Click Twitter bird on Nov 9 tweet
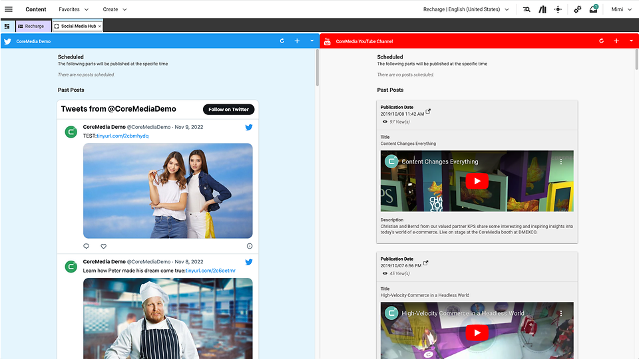The width and height of the screenshot is (639, 359). [248, 127]
